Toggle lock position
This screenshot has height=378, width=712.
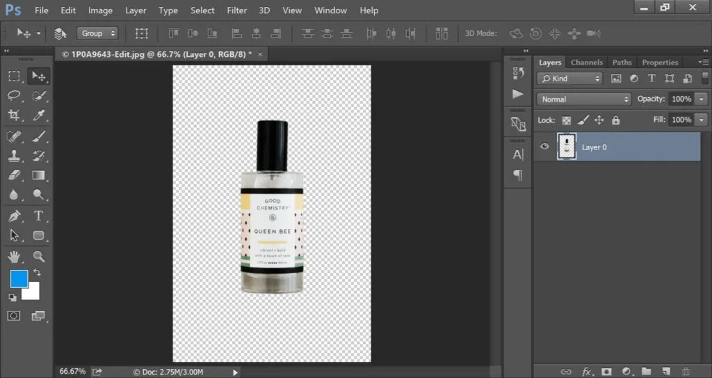tap(599, 120)
